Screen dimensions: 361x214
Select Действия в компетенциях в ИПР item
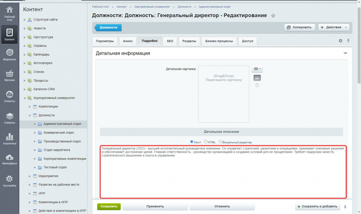point(62,211)
